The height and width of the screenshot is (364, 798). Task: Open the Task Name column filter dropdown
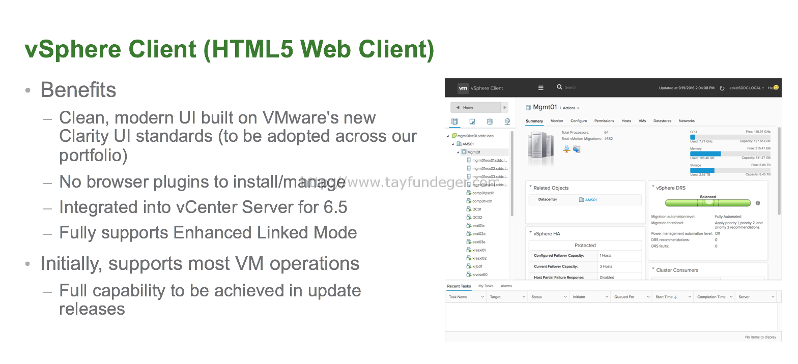[x=482, y=297]
